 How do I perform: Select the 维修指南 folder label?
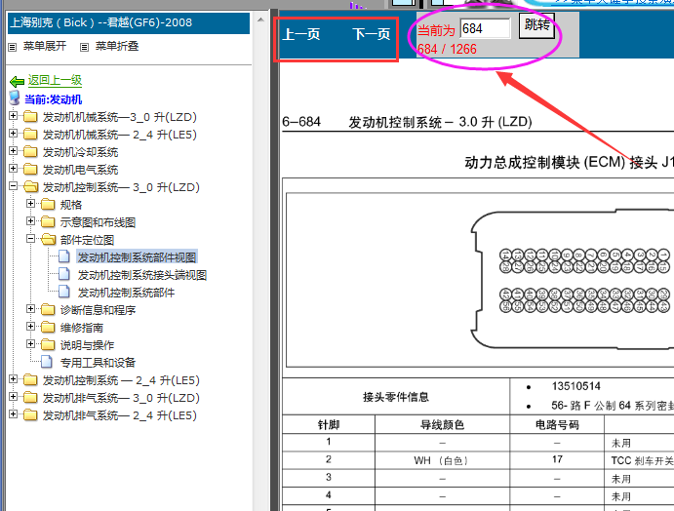pyautogui.click(x=82, y=328)
